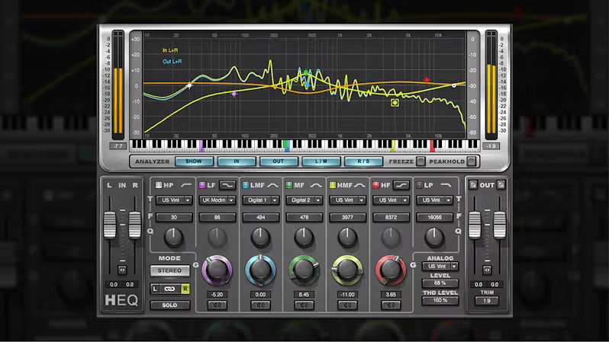Select the white HP node on the graph
The width and height of the screenshot is (609, 342).
189,85
